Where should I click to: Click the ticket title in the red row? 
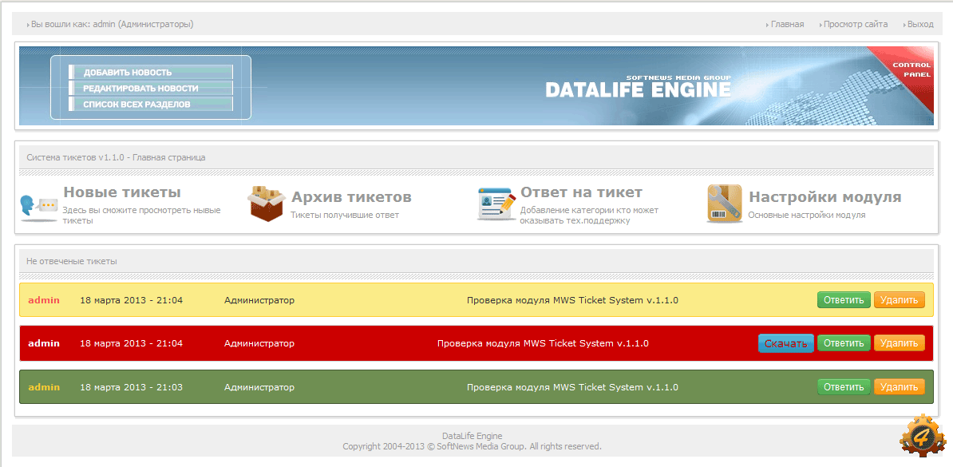[x=543, y=343]
